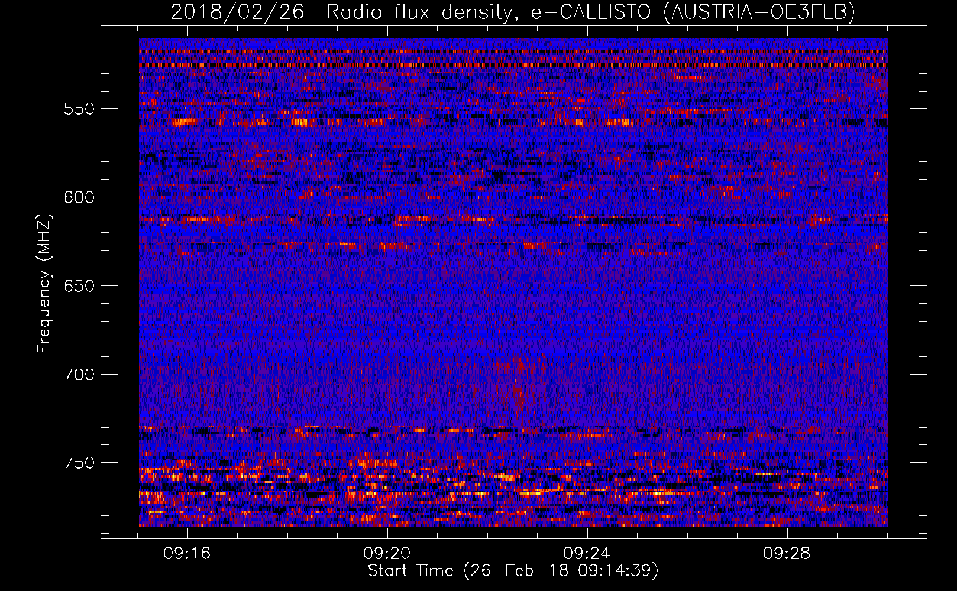Click the 'Frequency (MHZ)' axis label
Image resolution: width=957 pixels, height=591 pixels.
click(44, 284)
